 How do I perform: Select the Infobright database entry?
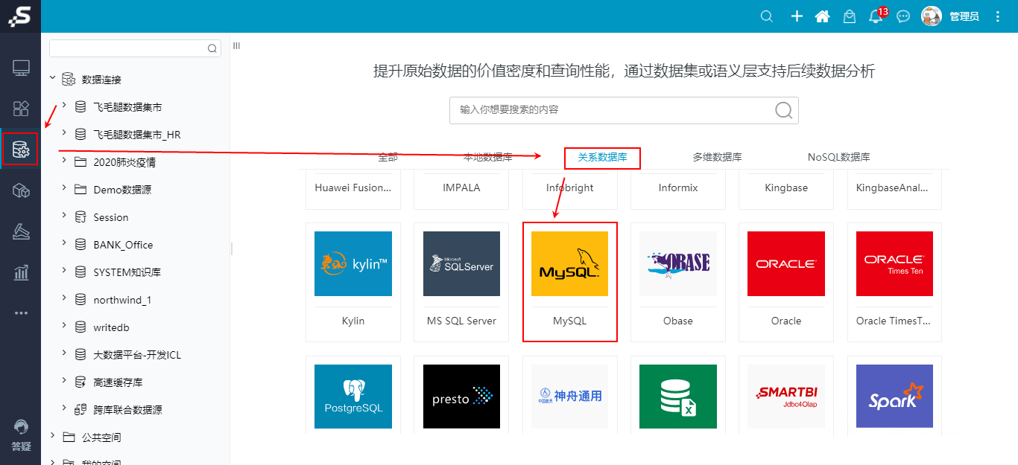click(570, 187)
